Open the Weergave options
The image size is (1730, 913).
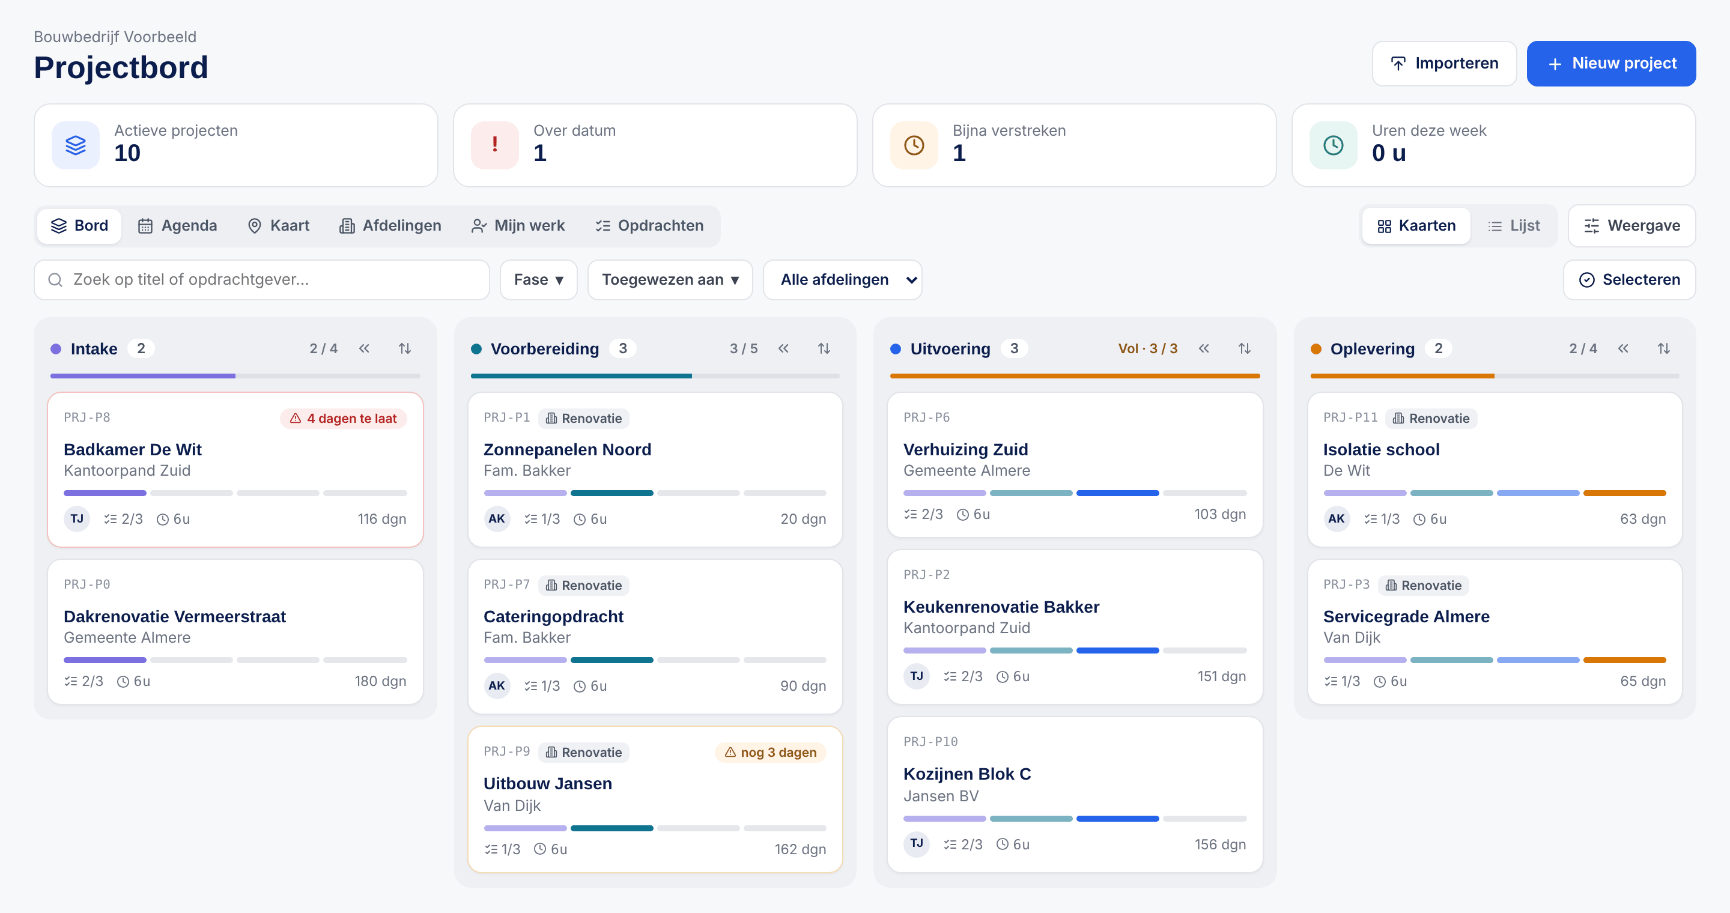[1631, 226]
